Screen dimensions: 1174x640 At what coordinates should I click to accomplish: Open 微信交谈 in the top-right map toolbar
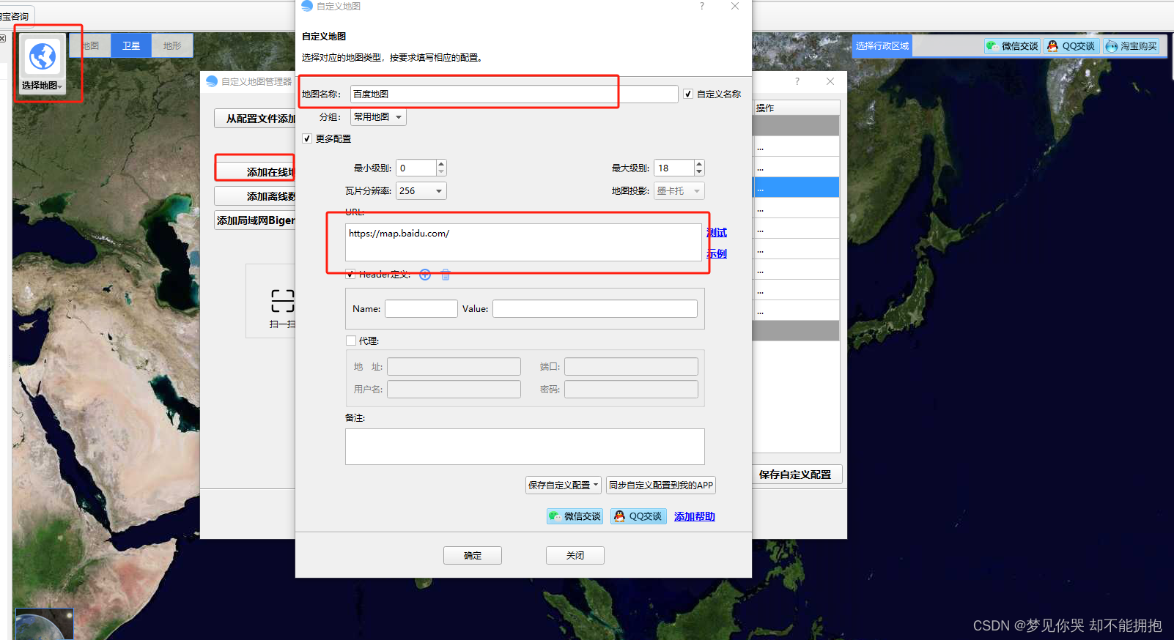1012,46
